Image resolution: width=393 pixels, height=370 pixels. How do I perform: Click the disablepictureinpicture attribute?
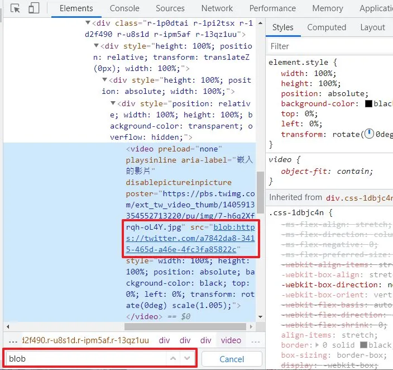(179, 182)
